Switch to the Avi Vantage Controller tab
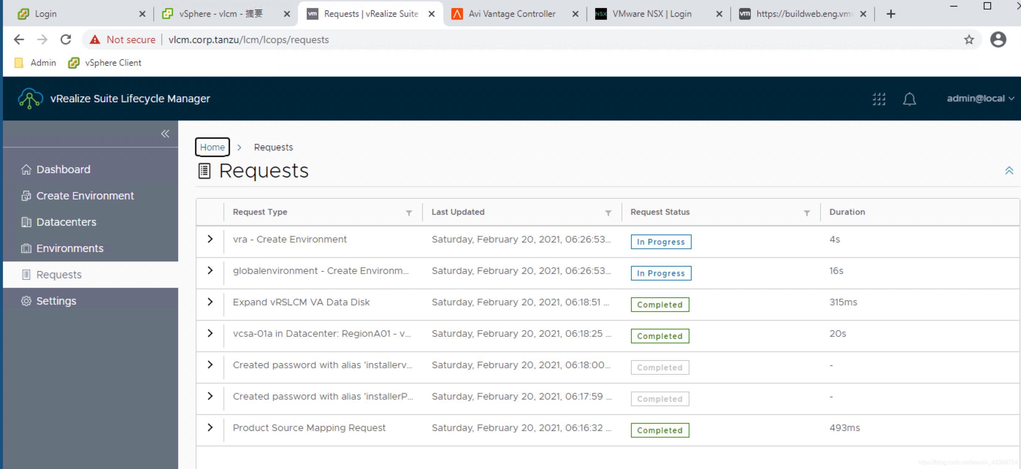1021x469 pixels. tap(511, 14)
